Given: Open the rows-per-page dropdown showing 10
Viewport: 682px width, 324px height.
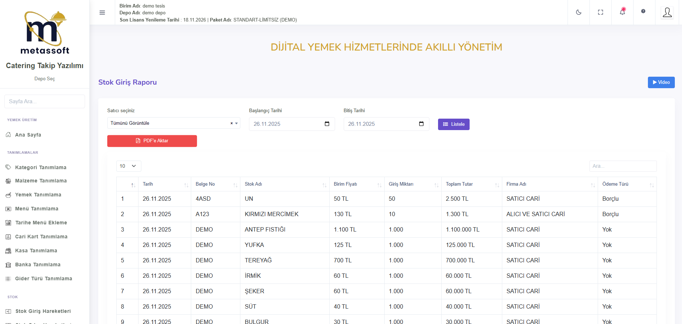Looking at the screenshot, I should click(x=128, y=166).
